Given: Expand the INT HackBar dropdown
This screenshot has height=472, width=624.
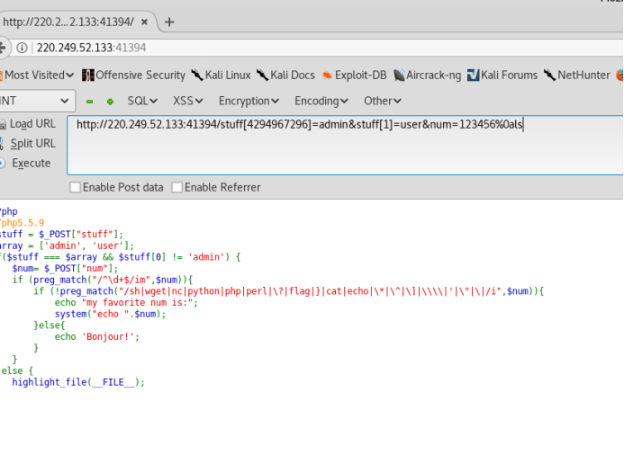Looking at the screenshot, I should [37, 101].
